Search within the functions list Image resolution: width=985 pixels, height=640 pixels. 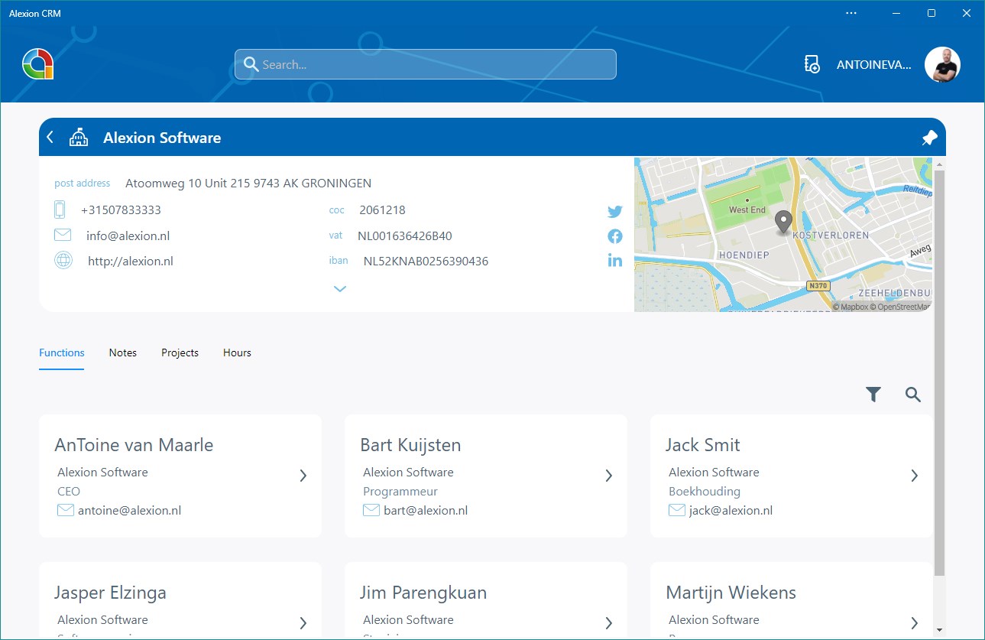[913, 395]
